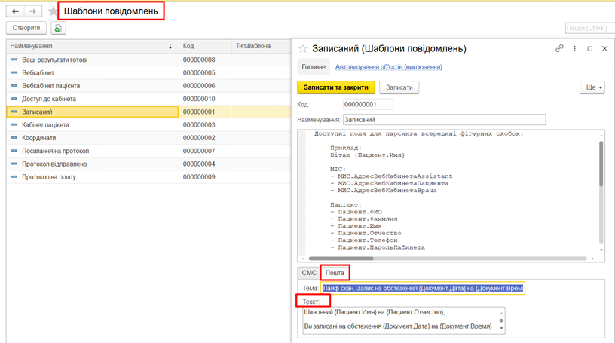
Task: Click the forward navigation arrow
Action: (33, 11)
